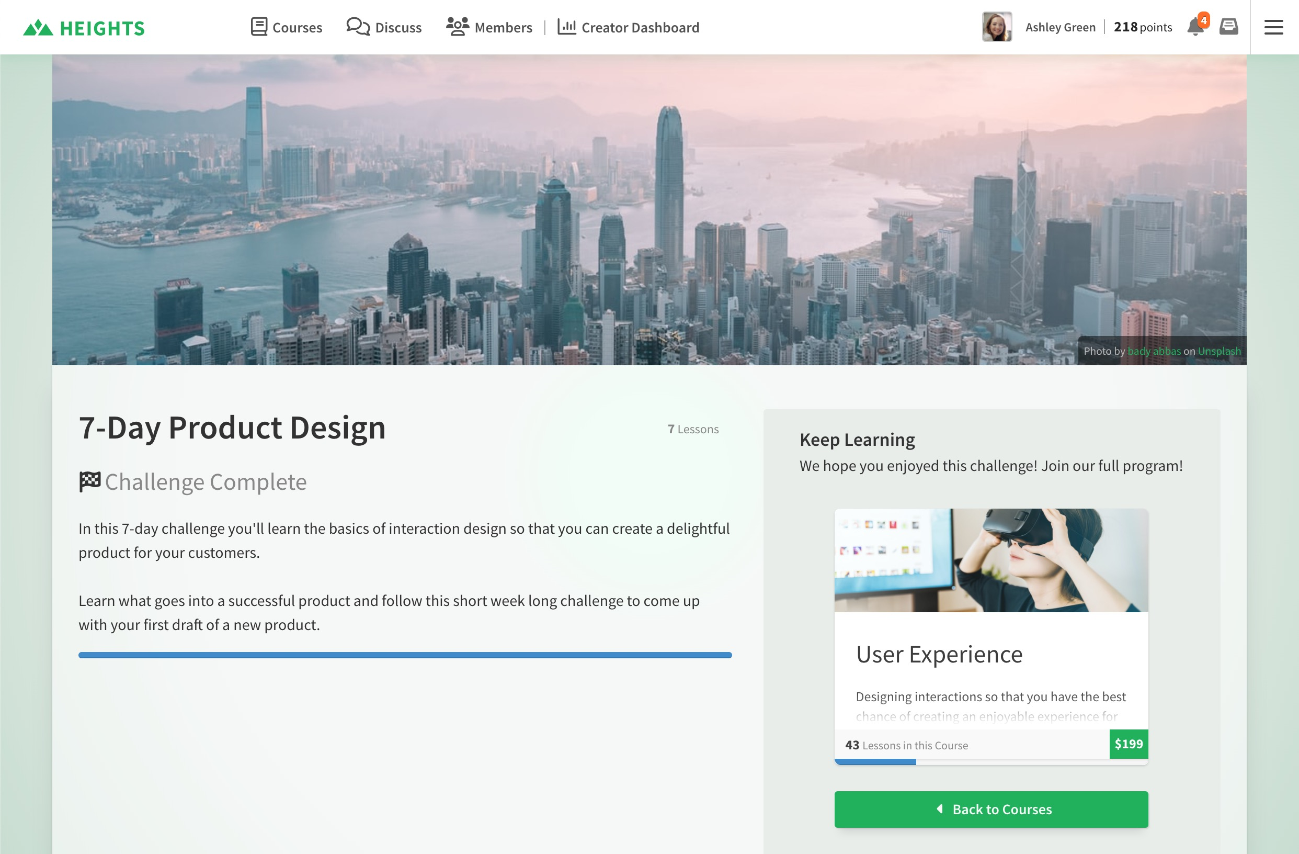Open notifications bell with 4 badge
Image resolution: width=1299 pixels, height=854 pixels.
[x=1195, y=26]
